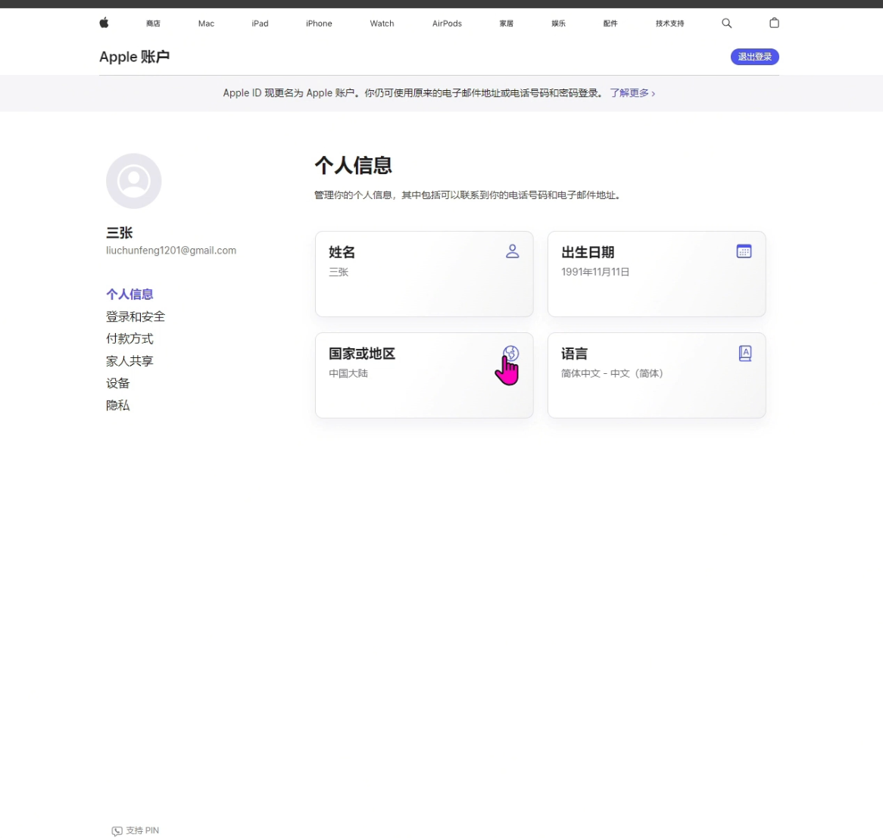The height and width of the screenshot is (838, 883).
Task: Open the 语言 card title
Action: (x=574, y=354)
